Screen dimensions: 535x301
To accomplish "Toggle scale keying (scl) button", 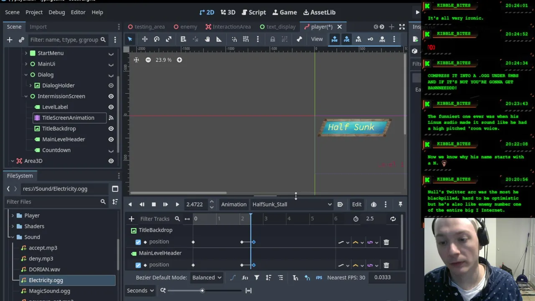I will pyautogui.click(x=358, y=39).
